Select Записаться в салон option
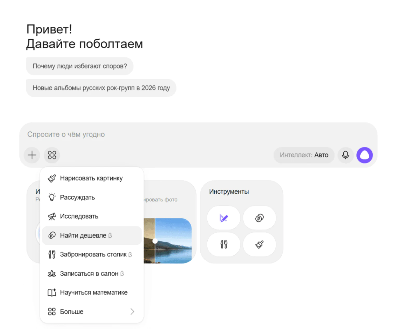Image resolution: width=415 pixels, height=329 pixels. (x=92, y=274)
